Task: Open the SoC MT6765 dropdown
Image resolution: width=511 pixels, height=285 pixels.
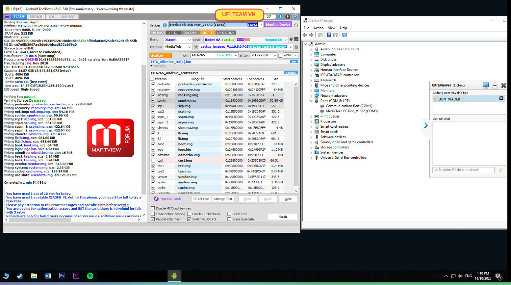Action: pyautogui.click(x=236, y=55)
